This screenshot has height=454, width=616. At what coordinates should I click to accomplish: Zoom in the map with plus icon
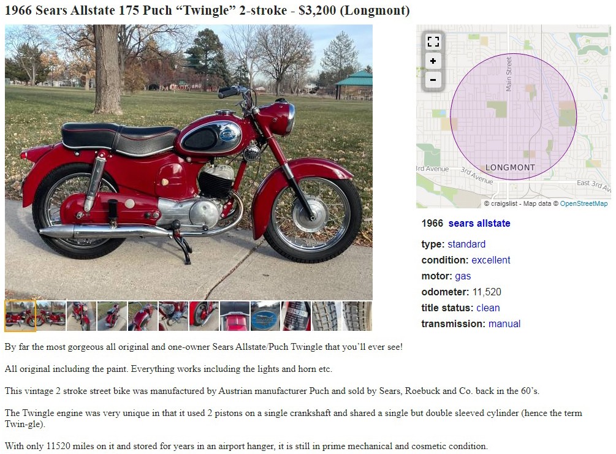[x=433, y=61]
